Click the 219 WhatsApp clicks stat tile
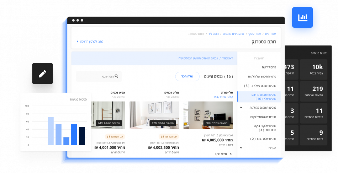Viewport: 338px width, 173px height. [x=317, y=92]
